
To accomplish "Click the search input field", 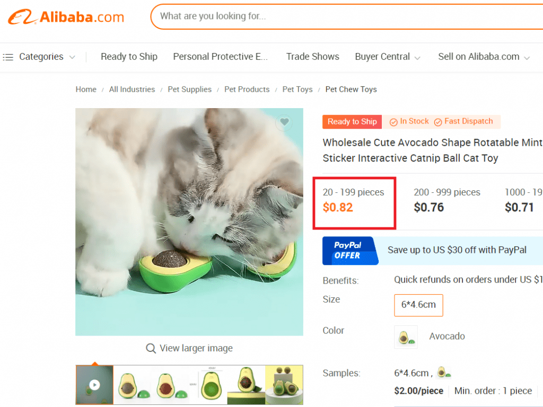I will pyautogui.click(x=345, y=16).
